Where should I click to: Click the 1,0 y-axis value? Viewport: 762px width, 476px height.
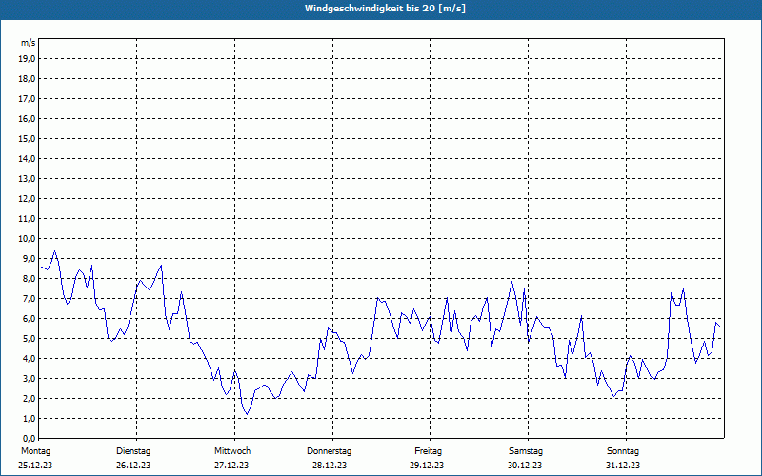(29, 418)
